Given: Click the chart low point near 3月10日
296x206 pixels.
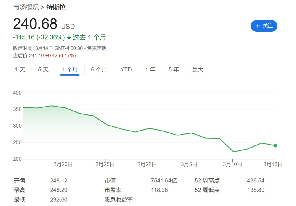Looking at the screenshot, I should 234,152.
